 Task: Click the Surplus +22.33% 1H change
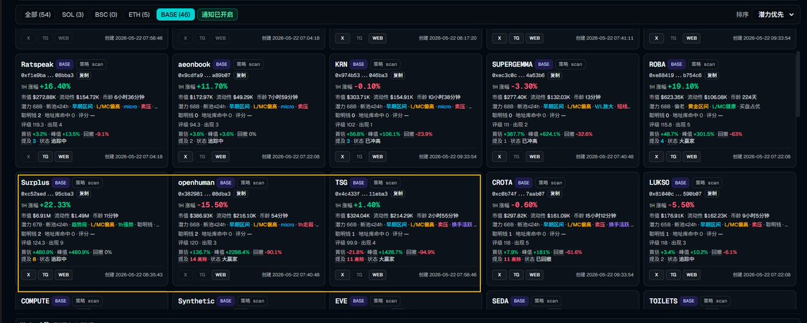pyautogui.click(x=54, y=204)
